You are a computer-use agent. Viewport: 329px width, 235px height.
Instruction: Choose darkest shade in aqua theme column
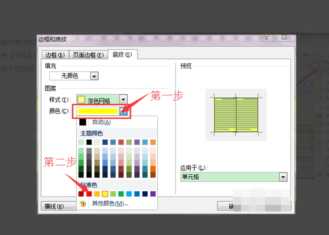point(145,175)
